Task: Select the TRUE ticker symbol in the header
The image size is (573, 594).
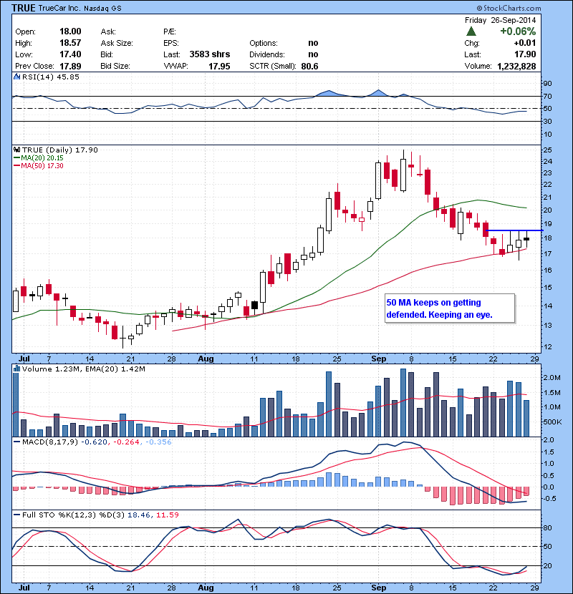Action: click(x=24, y=8)
